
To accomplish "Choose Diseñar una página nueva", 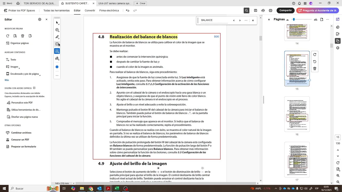I will pyautogui.click(x=22, y=117).
